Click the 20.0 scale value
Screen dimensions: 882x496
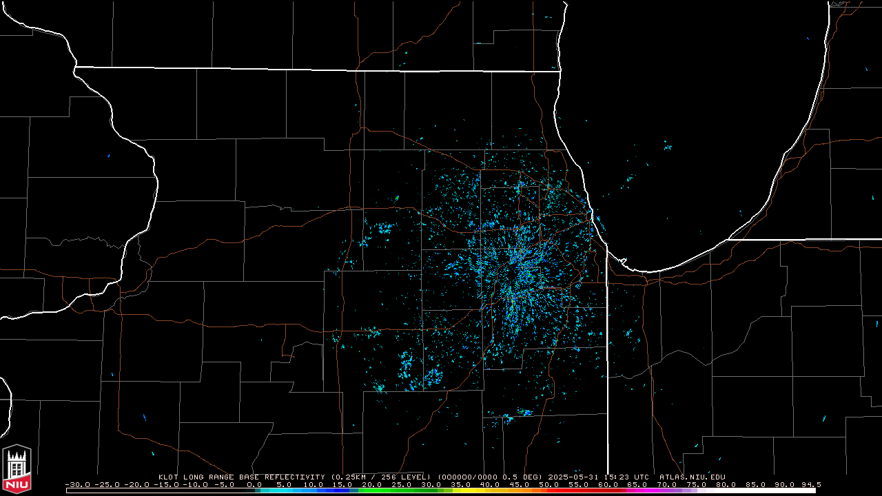click(x=372, y=484)
